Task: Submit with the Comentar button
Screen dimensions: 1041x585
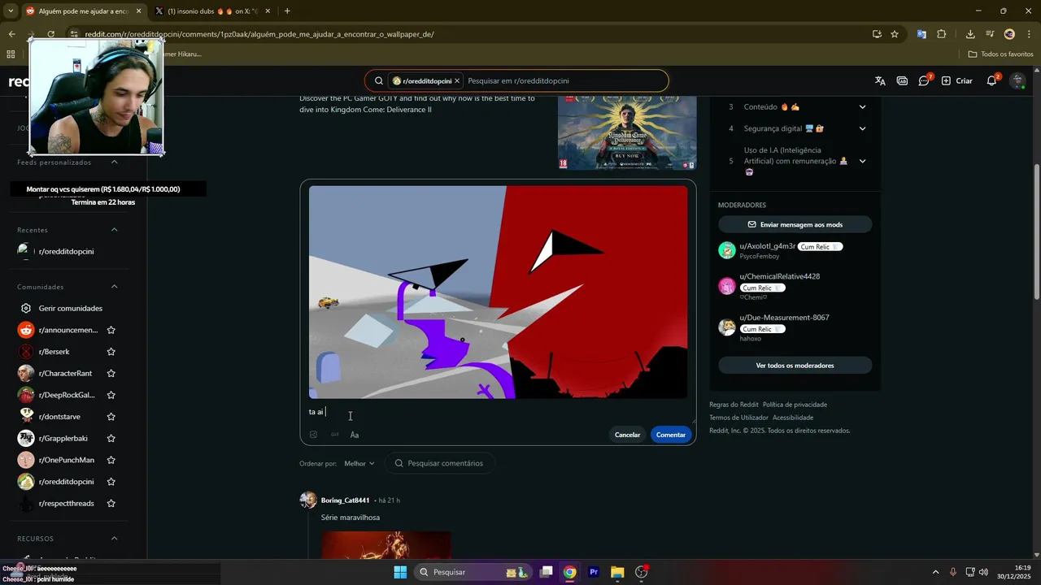Action: 671,435
